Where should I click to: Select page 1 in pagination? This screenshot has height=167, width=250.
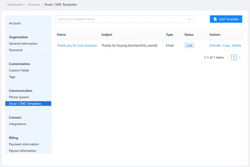click(234, 58)
